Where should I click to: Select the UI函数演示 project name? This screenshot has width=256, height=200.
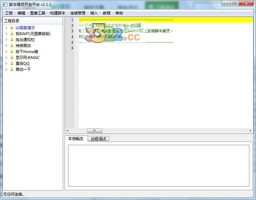pyautogui.click(x=25, y=28)
